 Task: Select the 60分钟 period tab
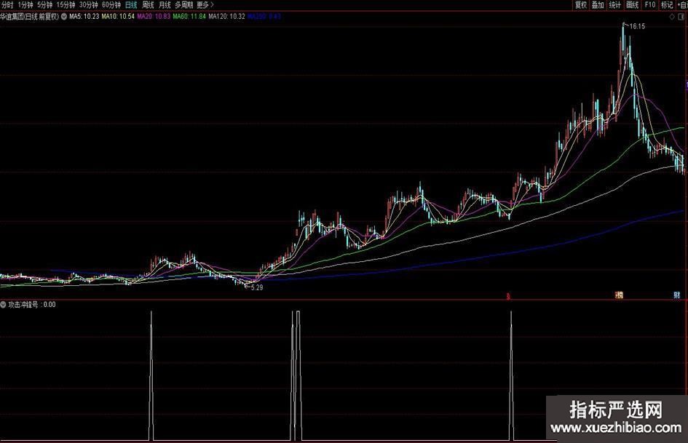point(111,5)
